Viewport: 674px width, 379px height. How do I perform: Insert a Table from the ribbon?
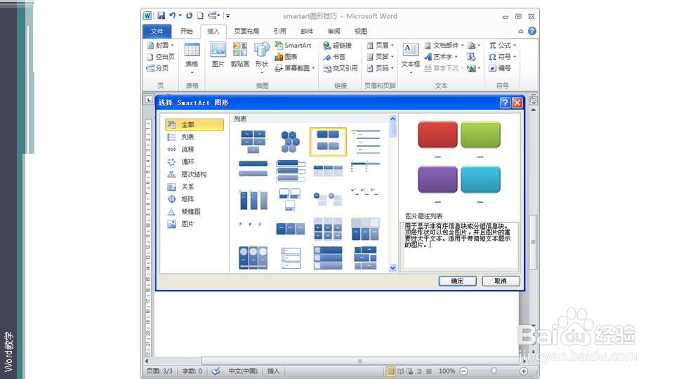coord(192,58)
